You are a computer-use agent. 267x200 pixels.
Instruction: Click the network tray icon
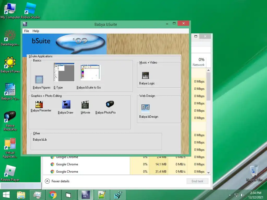click(236, 195)
